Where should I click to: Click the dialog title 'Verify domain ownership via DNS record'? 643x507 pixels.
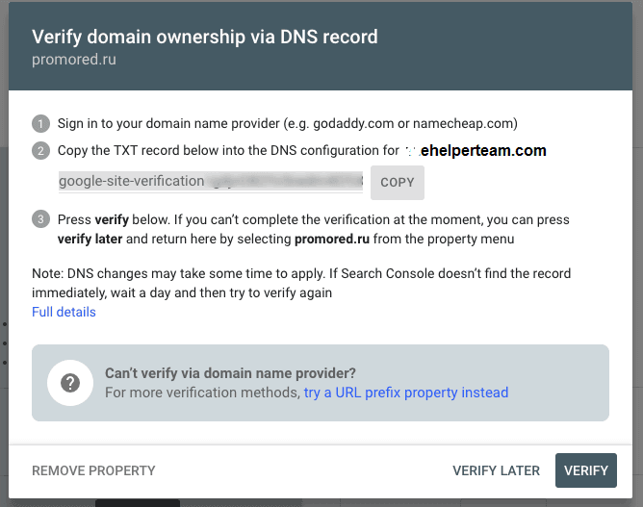coord(205,37)
